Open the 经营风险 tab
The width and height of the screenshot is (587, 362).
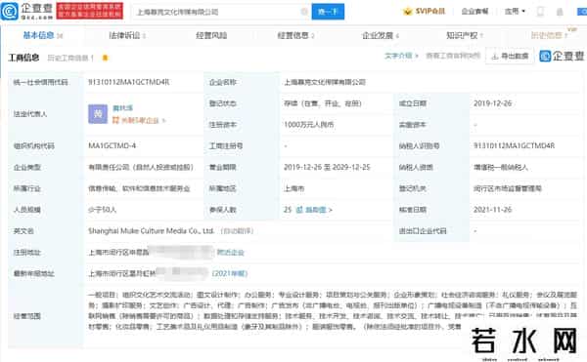(211, 35)
